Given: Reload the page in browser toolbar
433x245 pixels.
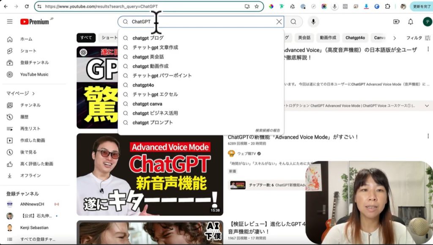Looking at the screenshot, I should 27,6.
